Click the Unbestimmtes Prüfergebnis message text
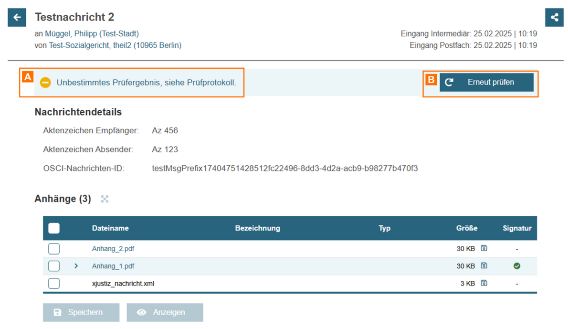This screenshot has height=329, width=568. pos(147,83)
